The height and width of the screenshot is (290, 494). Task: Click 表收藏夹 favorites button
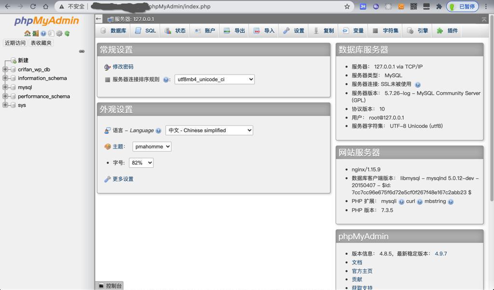(41, 43)
